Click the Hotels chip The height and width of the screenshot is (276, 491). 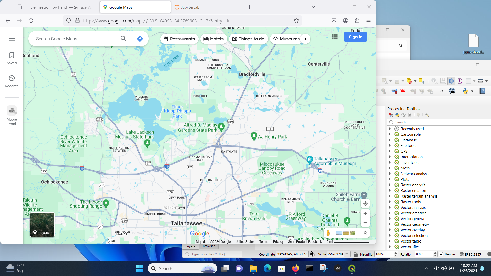214,39
